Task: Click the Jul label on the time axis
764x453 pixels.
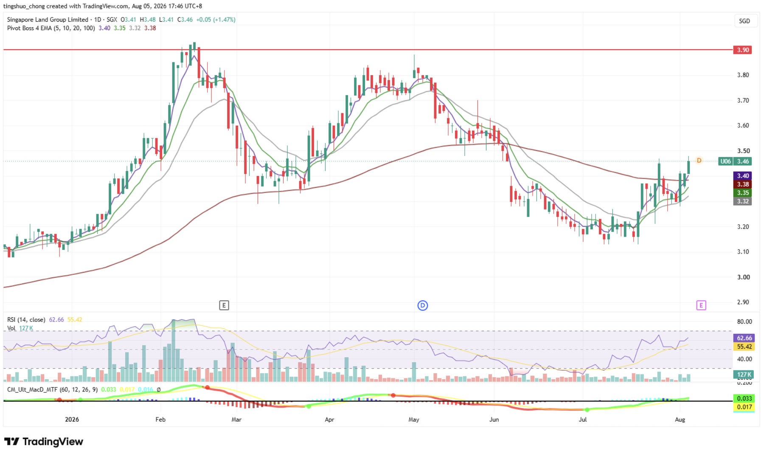Action: 583,419
